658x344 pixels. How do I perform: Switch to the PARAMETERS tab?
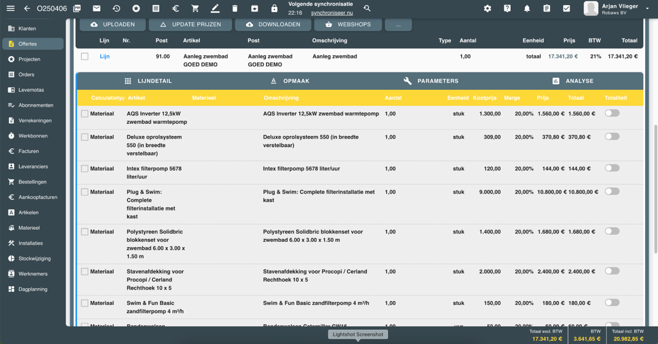click(x=431, y=81)
